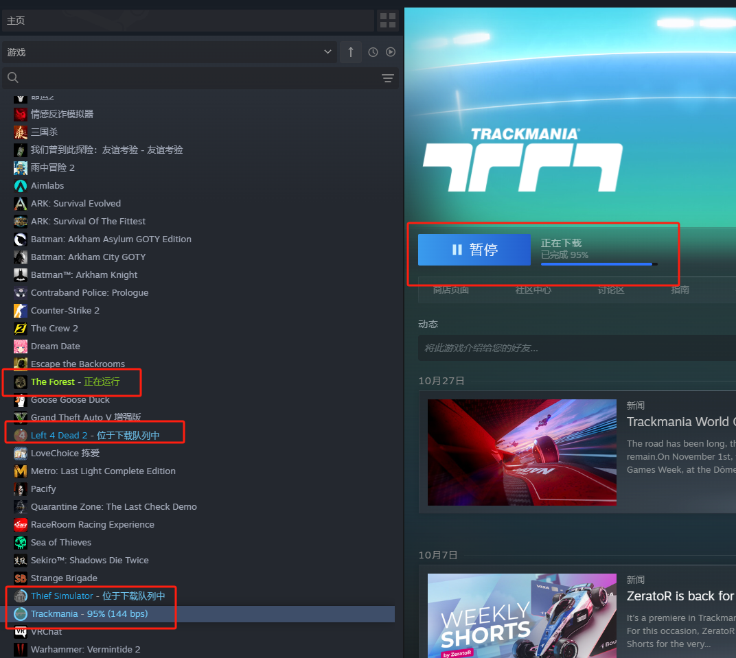Pause the Trackmania download with 暂停
This screenshot has width=736, height=658.
[474, 250]
